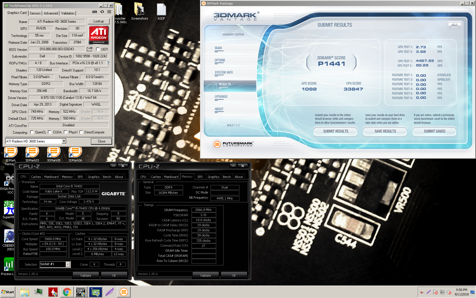Open the SPD tab in right CPU-Z window
This screenshot has height=298, width=476.
[x=200, y=177]
